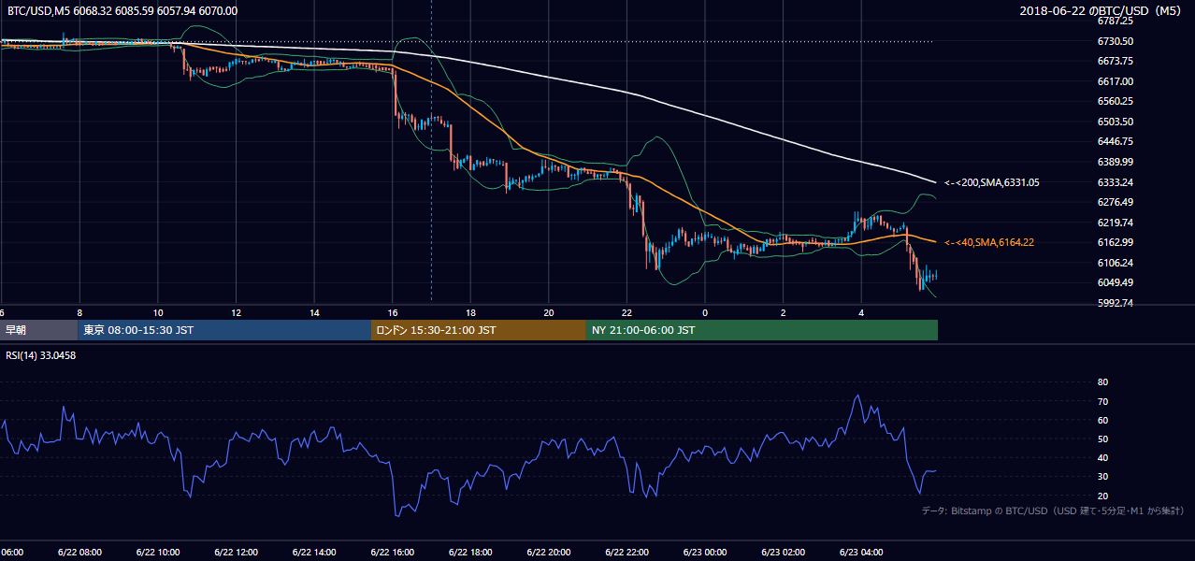Image resolution: width=1195 pixels, height=561 pixels.
Task: Click price axis label 6787.25
Action: click(1116, 21)
